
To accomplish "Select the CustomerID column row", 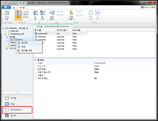I will pyautogui.click(x=60, y=34).
